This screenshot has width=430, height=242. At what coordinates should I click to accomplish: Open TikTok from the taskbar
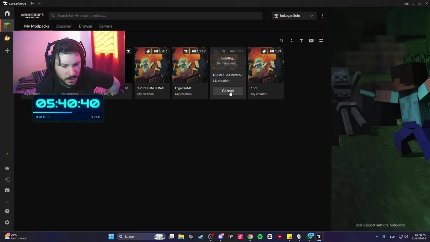tap(240, 237)
